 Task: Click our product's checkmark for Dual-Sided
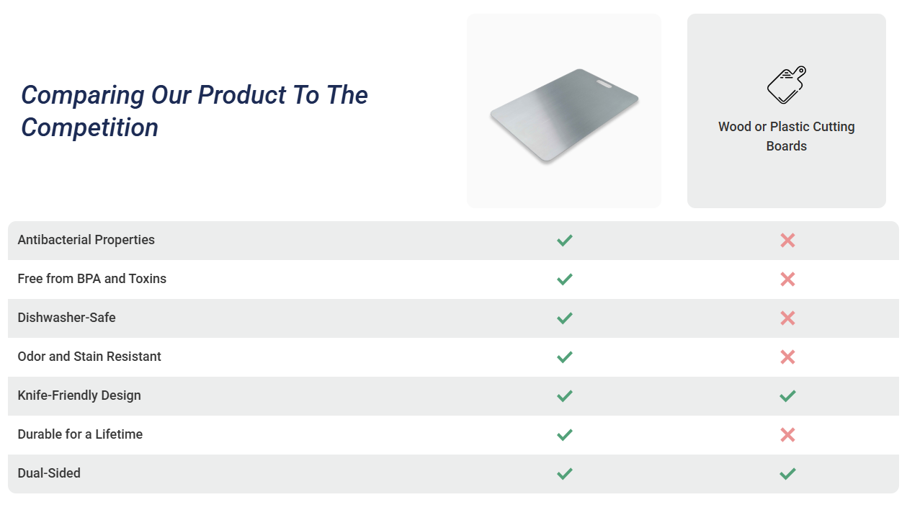coord(565,474)
